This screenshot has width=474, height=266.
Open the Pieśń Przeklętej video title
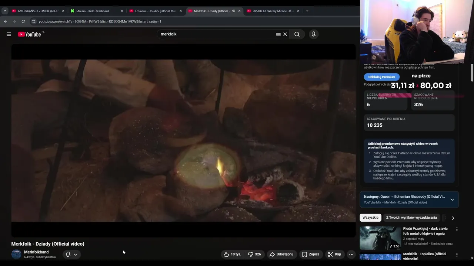tap(425, 231)
